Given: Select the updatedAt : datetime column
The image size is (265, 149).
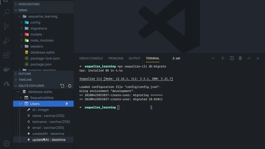Looking at the screenshot, I should click(43, 140).
